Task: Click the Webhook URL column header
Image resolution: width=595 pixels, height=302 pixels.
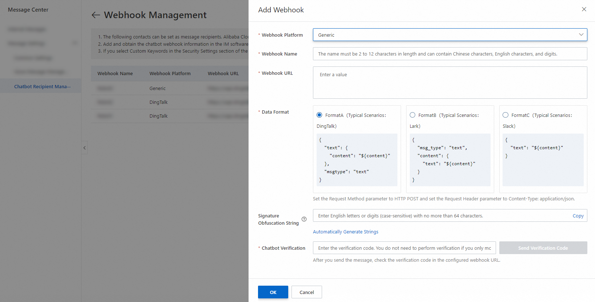Action: click(223, 73)
